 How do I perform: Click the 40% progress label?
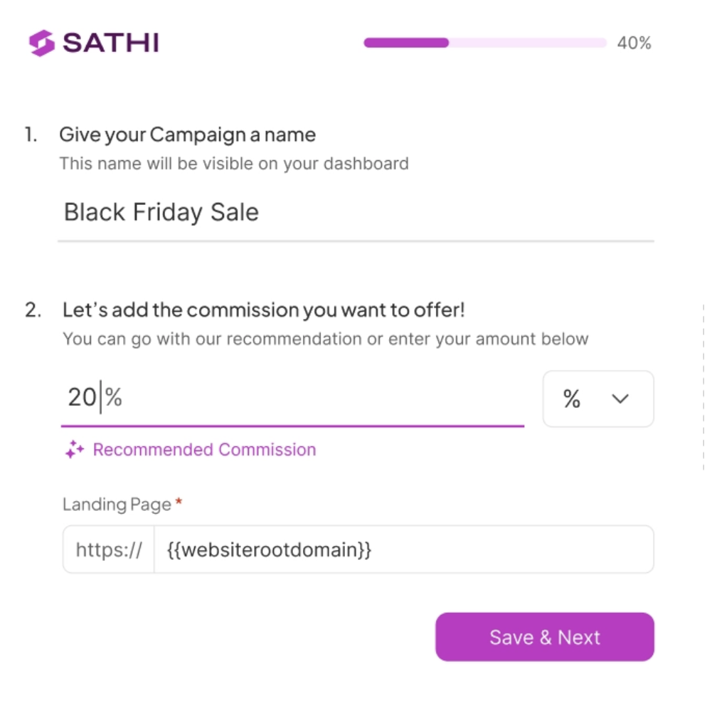point(634,43)
